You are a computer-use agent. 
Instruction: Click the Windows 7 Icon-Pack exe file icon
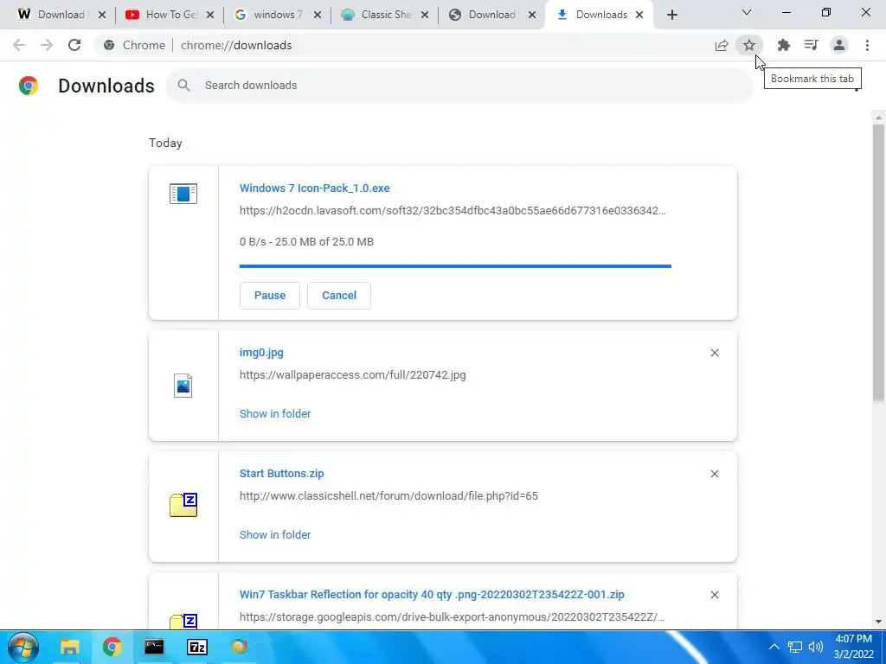coord(183,194)
